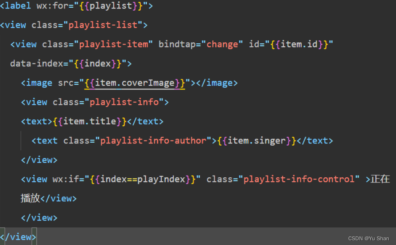396x245 pixels.
Task: Click the wx:if attribute name
Action: 66,179
